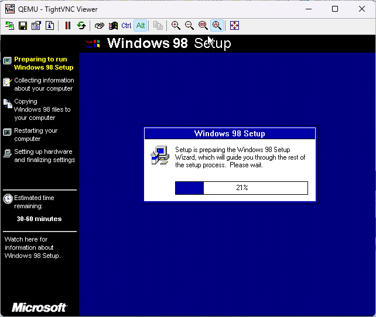Send Ctrl+Alt+Del to the remote machine
Screen dimensions: 376x317
pos(100,26)
